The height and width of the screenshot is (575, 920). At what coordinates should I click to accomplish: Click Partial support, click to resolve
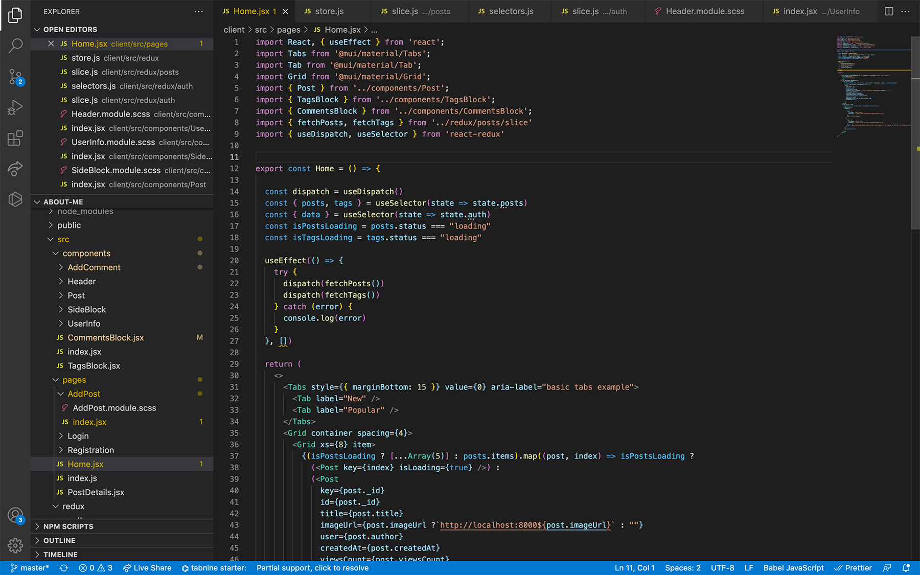[312, 568]
